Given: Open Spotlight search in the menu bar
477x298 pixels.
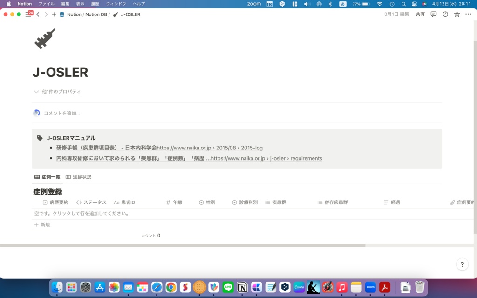Looking at the screenshot, I should (403, 4).
